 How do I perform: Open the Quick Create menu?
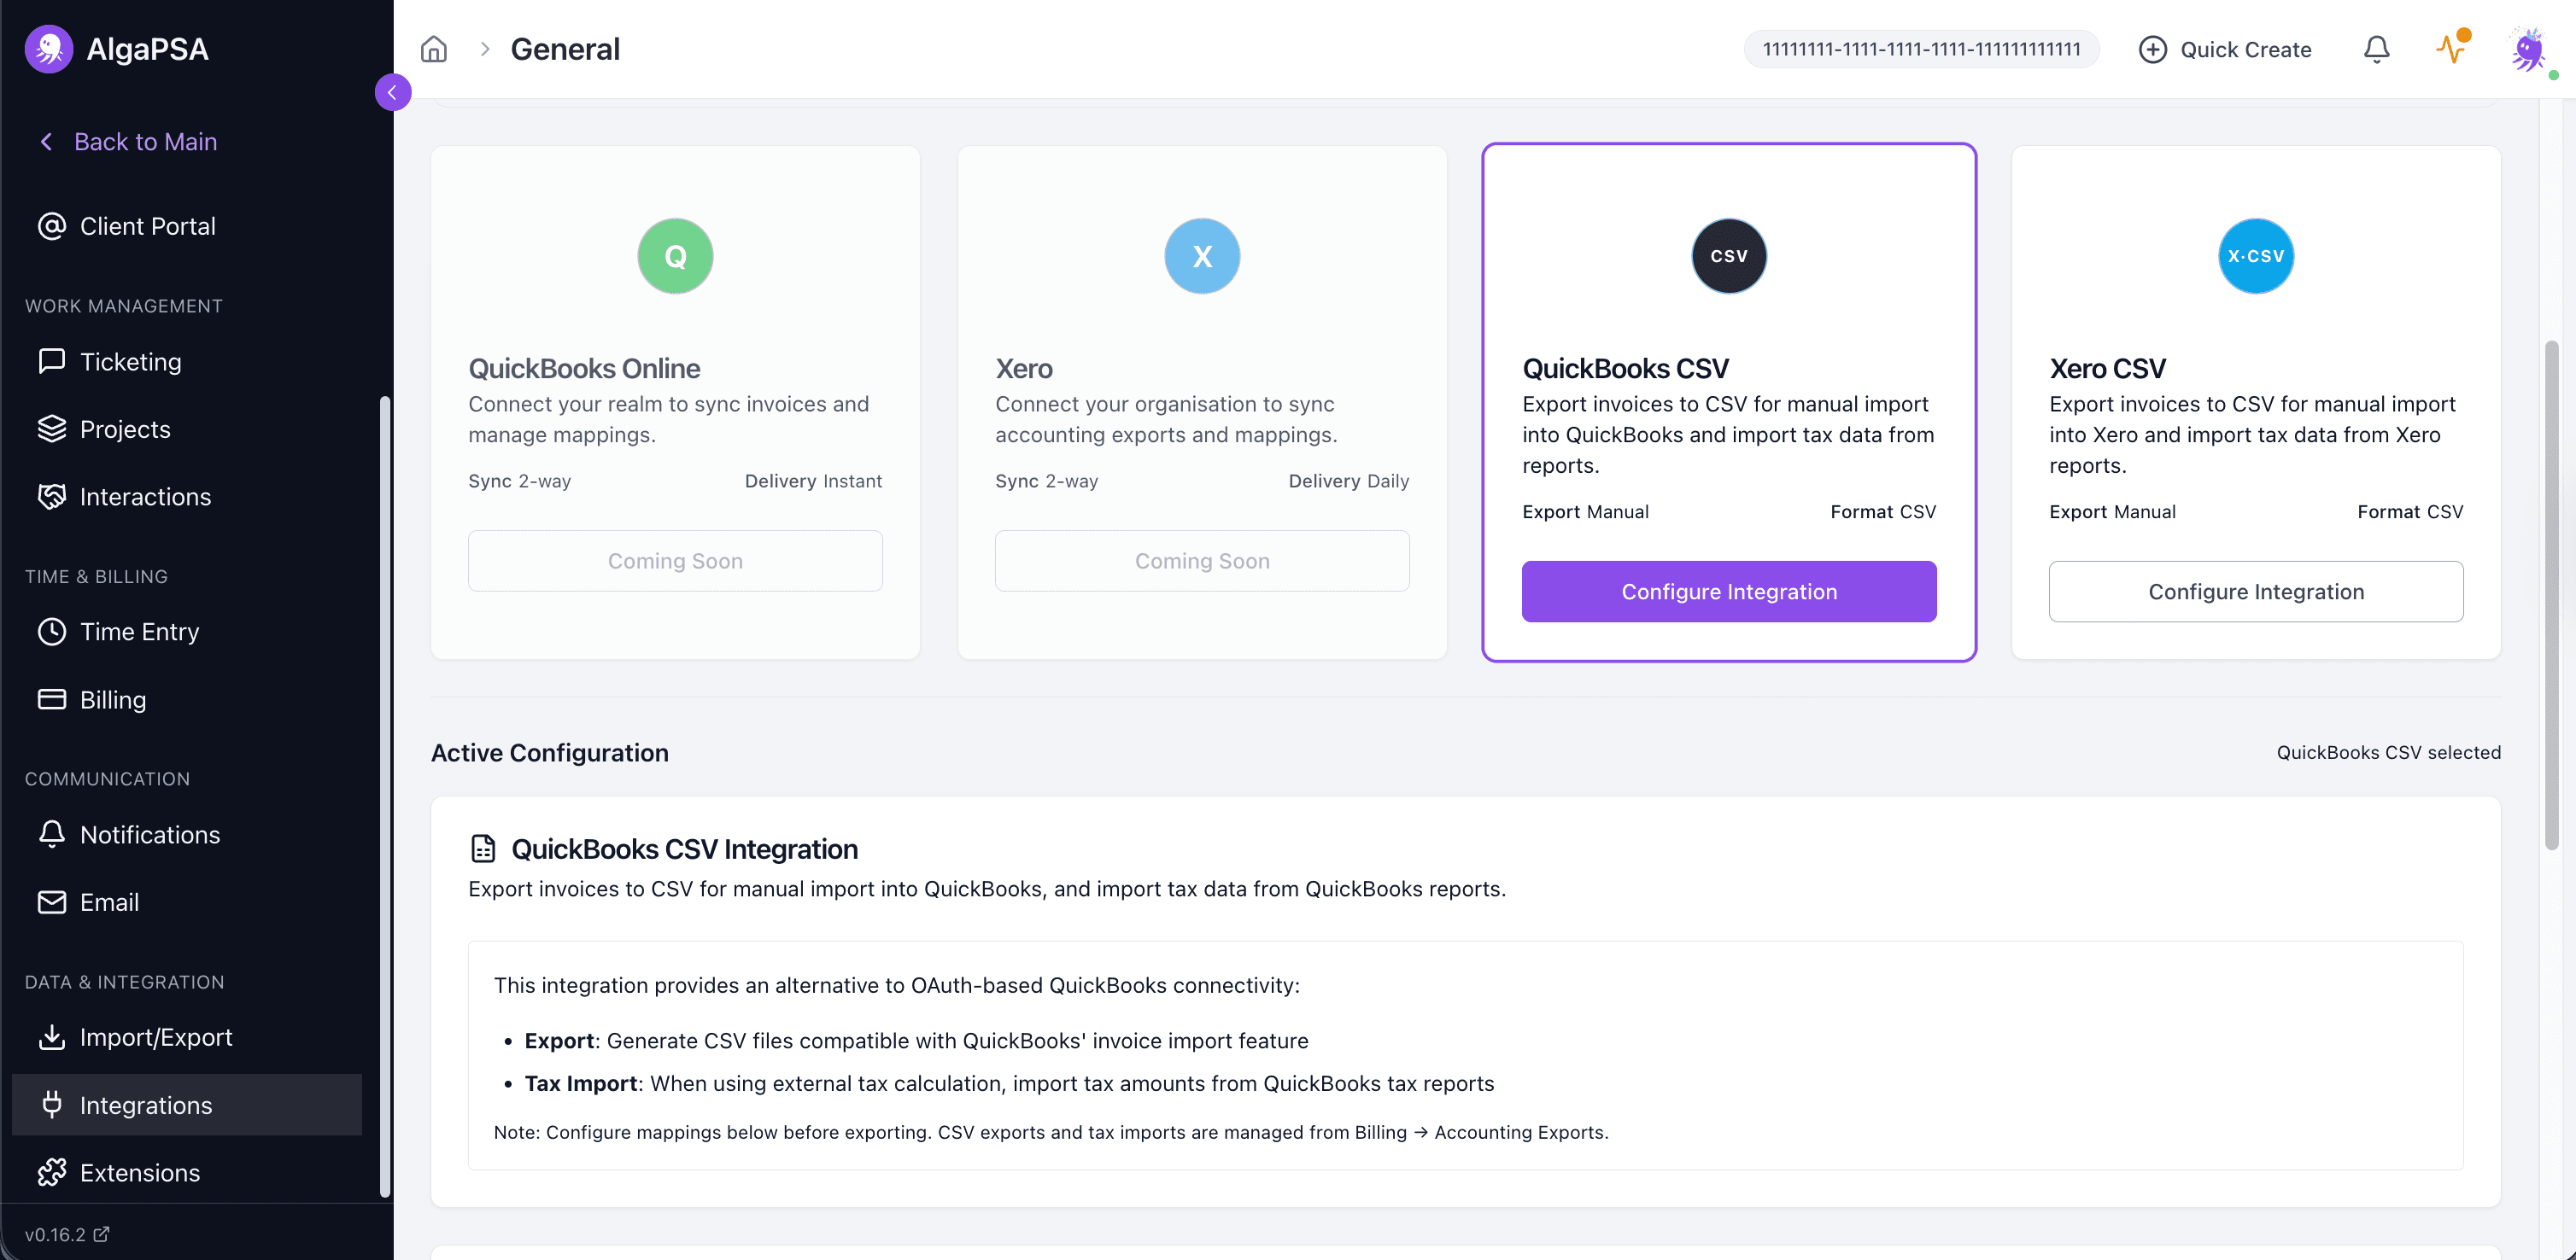tap(2225, 49)
